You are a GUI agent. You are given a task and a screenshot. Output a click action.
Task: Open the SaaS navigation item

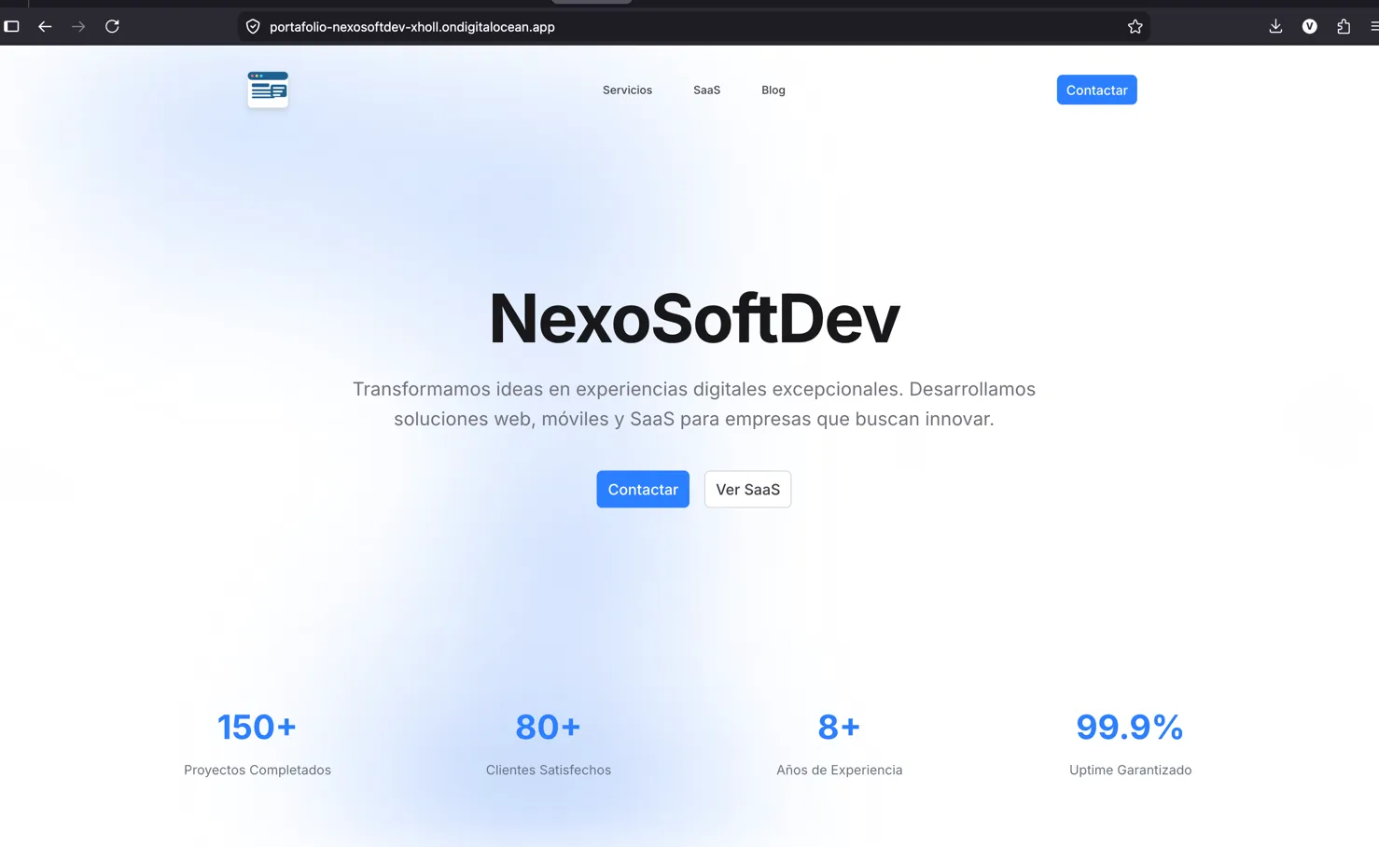(706, 90)
